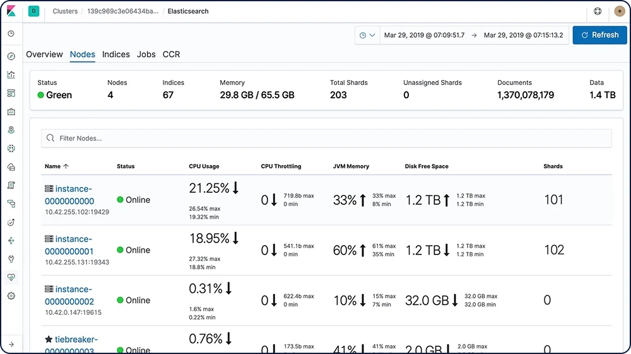
Task: Open Machine Learning from the sidebar
Action: pyautogui.click(x=11, y=148)
